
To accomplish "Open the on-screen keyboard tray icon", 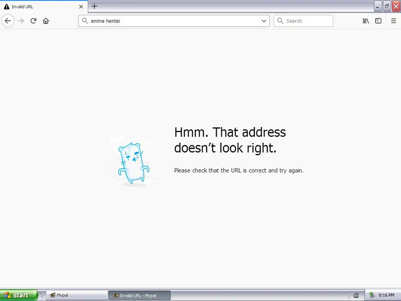I will [356, 296].
